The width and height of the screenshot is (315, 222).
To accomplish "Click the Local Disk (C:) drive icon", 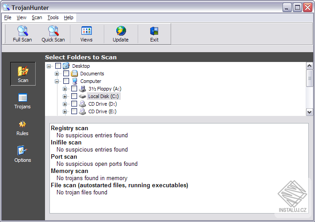I will point(82,96).
